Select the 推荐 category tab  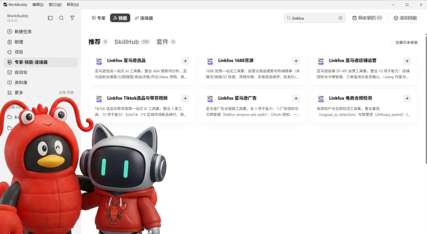[x=98, y=42]
